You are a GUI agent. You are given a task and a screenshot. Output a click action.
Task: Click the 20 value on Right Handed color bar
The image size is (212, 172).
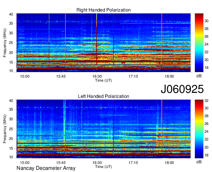point(206,60)
